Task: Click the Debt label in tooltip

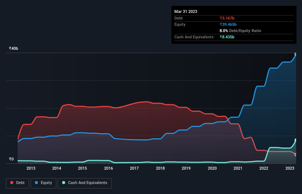Action: click(x=178, y=18)
